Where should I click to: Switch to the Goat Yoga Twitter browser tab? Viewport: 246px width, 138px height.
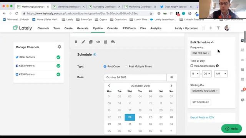pos(176,7)
